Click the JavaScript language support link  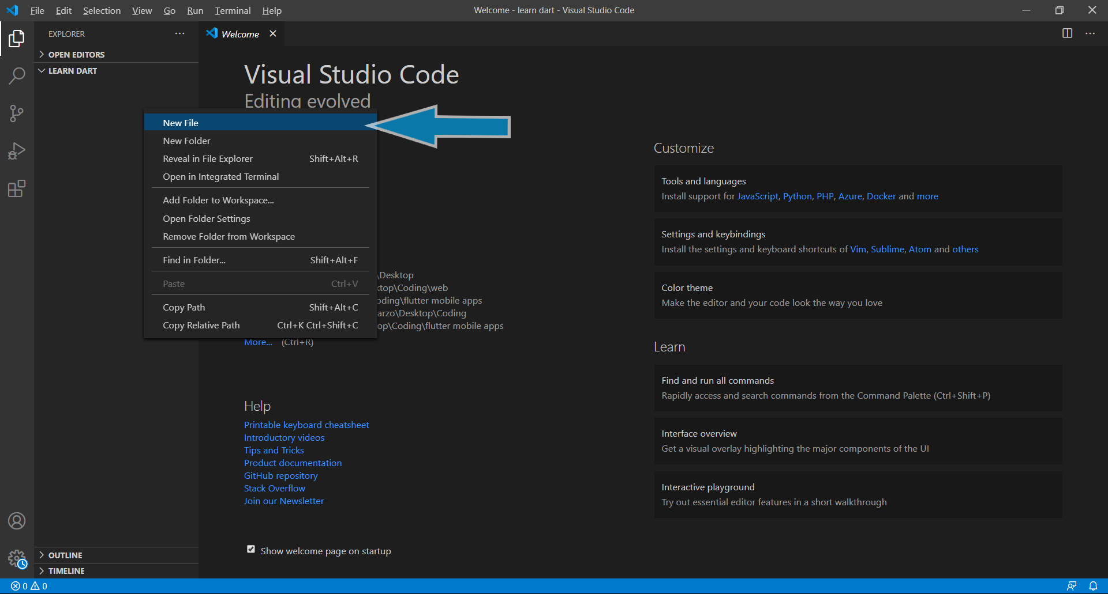click(x=758, y=196)
